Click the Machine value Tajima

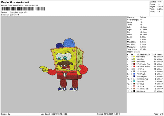143,17
